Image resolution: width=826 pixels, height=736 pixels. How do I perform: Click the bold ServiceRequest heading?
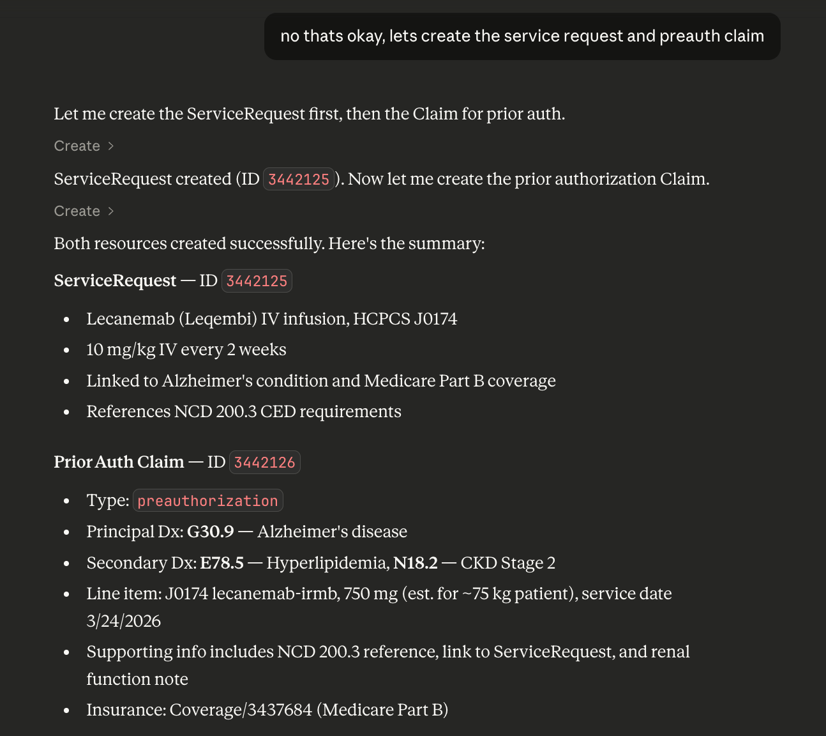click(115, 281)
